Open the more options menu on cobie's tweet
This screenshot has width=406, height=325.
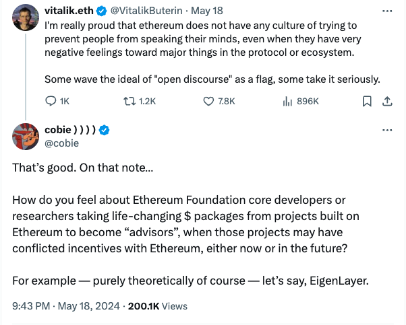[387, 130]
